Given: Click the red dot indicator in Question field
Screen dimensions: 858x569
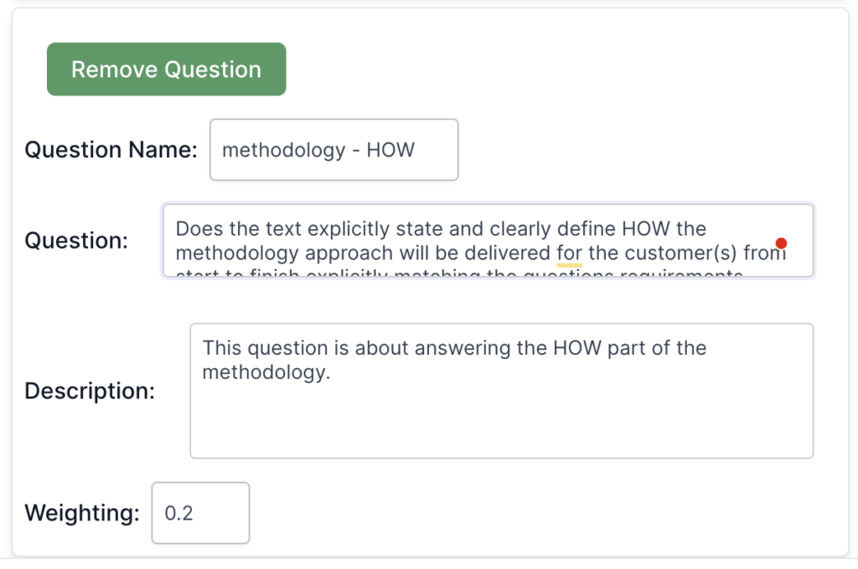Looking at the screenshot, I should [x=781, y=243].
